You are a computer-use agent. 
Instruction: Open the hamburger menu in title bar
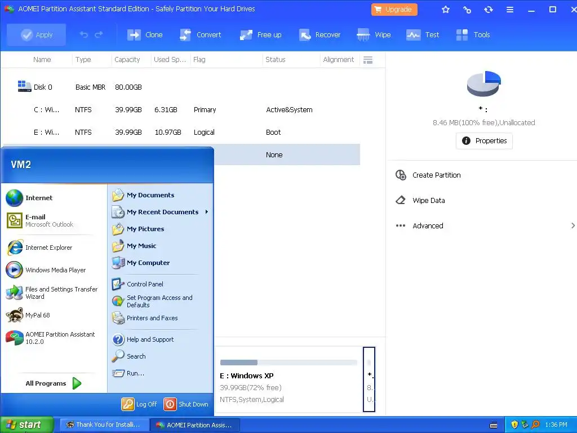pos(509,10)
